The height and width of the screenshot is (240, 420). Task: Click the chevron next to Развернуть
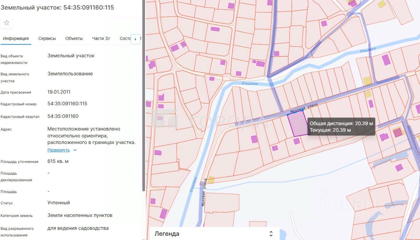point(75,150)
